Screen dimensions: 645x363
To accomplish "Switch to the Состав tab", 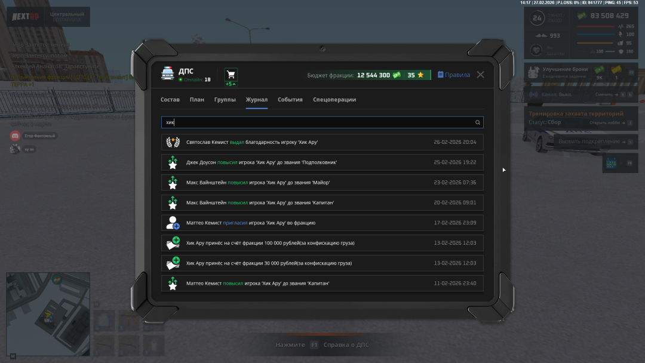I will tap(170, 100).
